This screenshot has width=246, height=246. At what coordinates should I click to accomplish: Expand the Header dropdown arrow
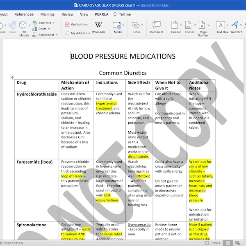tap(181, 25)
